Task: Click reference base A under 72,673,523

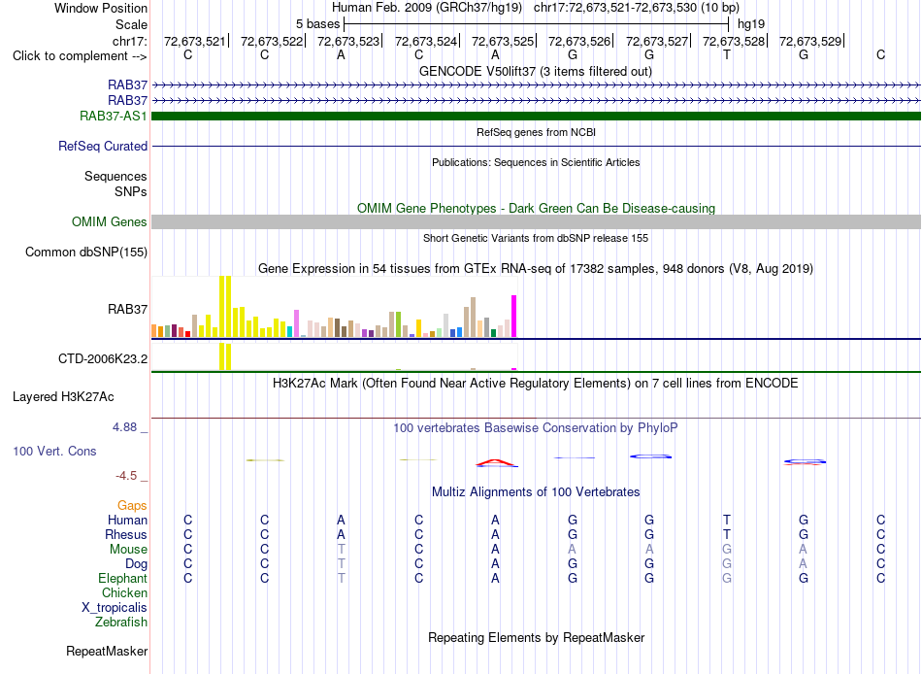Action: pos(341,54)
